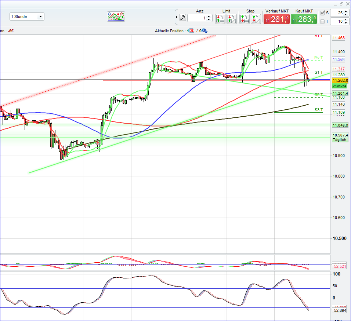Increase the S value from 25 using stepper
Screen dimensions: 351x321
click(345, 11)
